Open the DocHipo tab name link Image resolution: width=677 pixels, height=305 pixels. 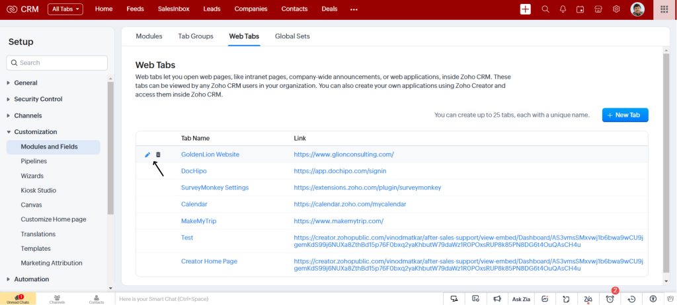194,171
